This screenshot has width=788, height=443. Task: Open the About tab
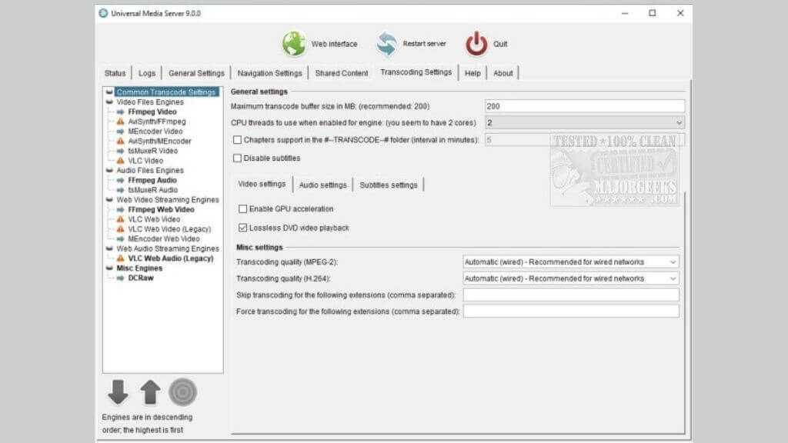[x=503, y=73]
